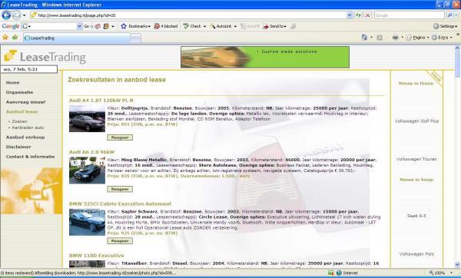Click the browser Back arrow button
461x278 pixels.
pos(6,15)
